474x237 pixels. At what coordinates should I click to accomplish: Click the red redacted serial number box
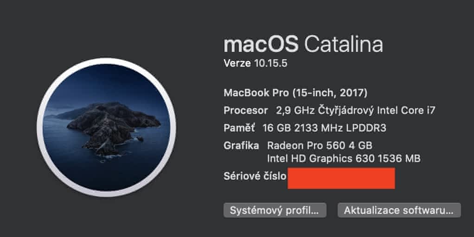click(x=341, y=179)
